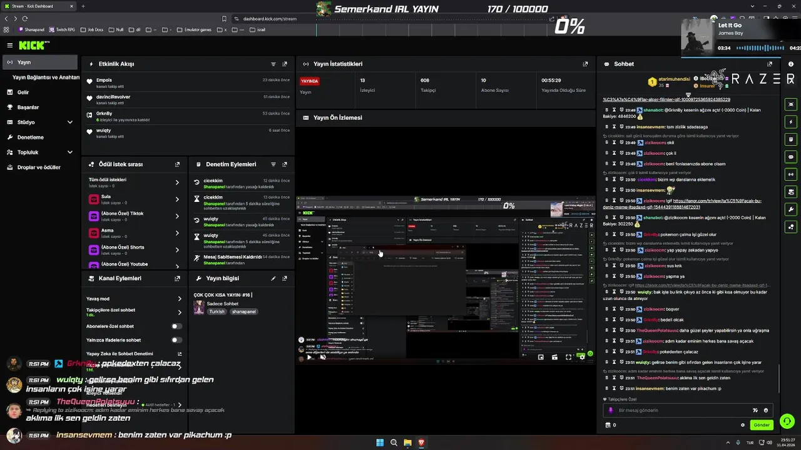Edit Yayın bilgisi with pencil icon
The width and height of the screenshot is (801, 450).
[273, 278]
